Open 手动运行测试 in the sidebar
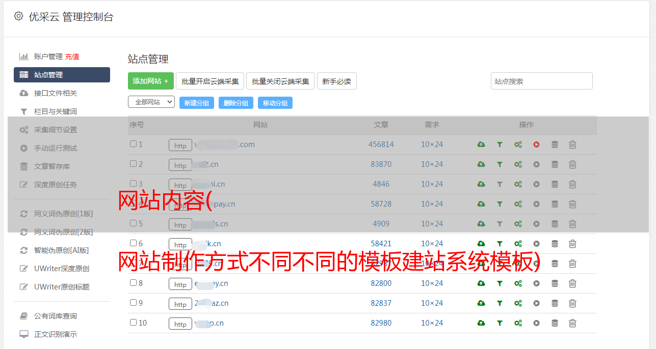This screenshot has height=349, width=656. pos(56,148)
